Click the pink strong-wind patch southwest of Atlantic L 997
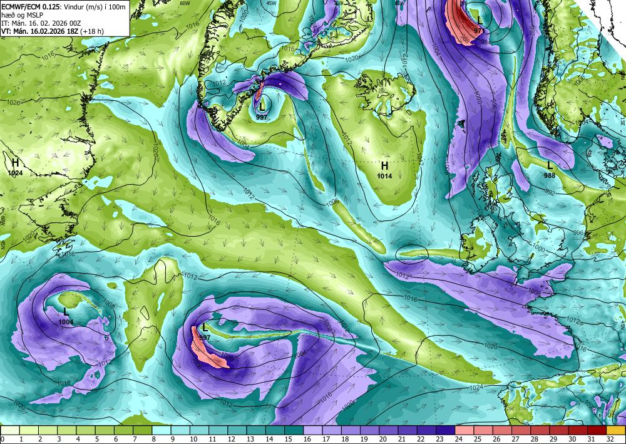Viewport: 626px width, 444px height. pyautogui.click(x=206, y=351)
